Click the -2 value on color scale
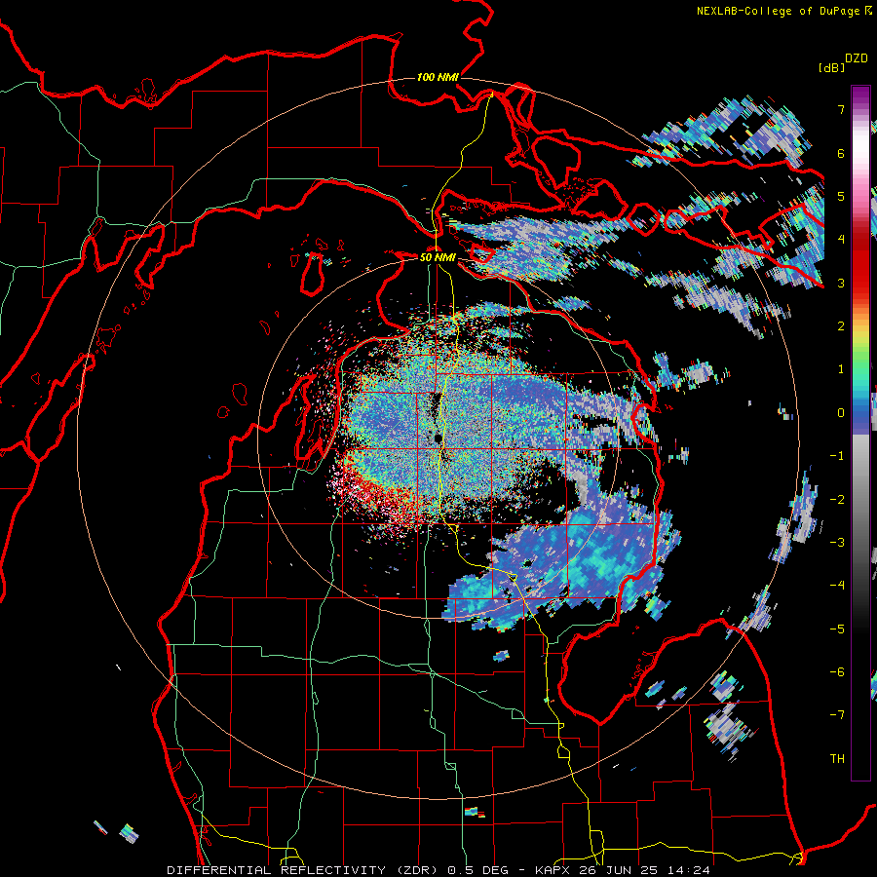The height and width of the screenshot is (877, 877). (x=837, y=500)
